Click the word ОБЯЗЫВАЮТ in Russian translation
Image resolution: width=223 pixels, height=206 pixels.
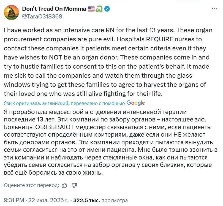coord(55,127)
